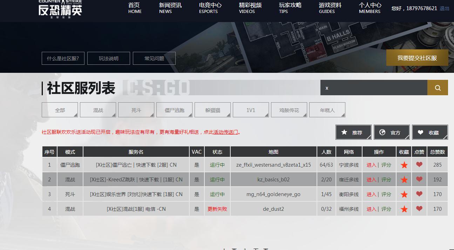Click 退出 to log out
454x250 pixels.
tap(445, 8)
